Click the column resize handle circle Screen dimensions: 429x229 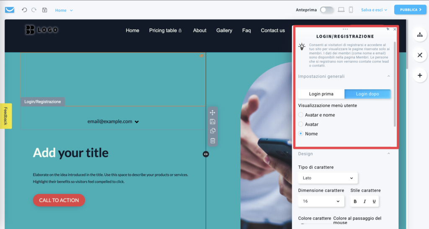coord(206,154)
